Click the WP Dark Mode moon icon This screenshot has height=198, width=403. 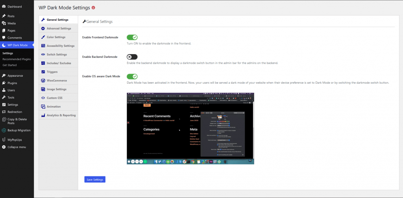pos(4,45)
